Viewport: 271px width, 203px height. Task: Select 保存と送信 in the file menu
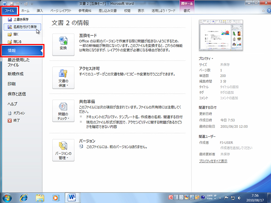pos(17,94)
